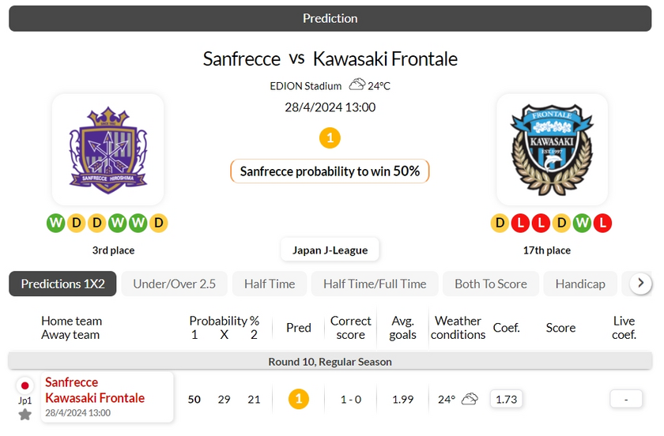Click the Kawasaki Frontale club crest
Screen dimensions: 664x436
[552, 150]
